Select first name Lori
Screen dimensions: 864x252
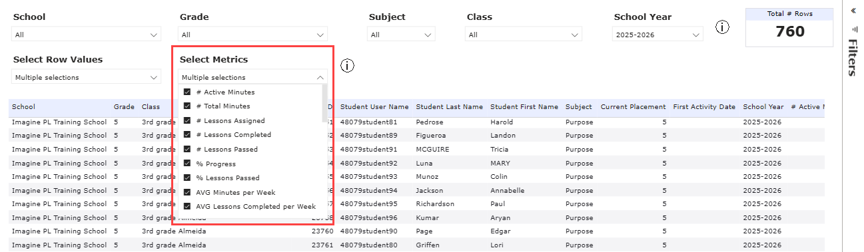[498, 245]
